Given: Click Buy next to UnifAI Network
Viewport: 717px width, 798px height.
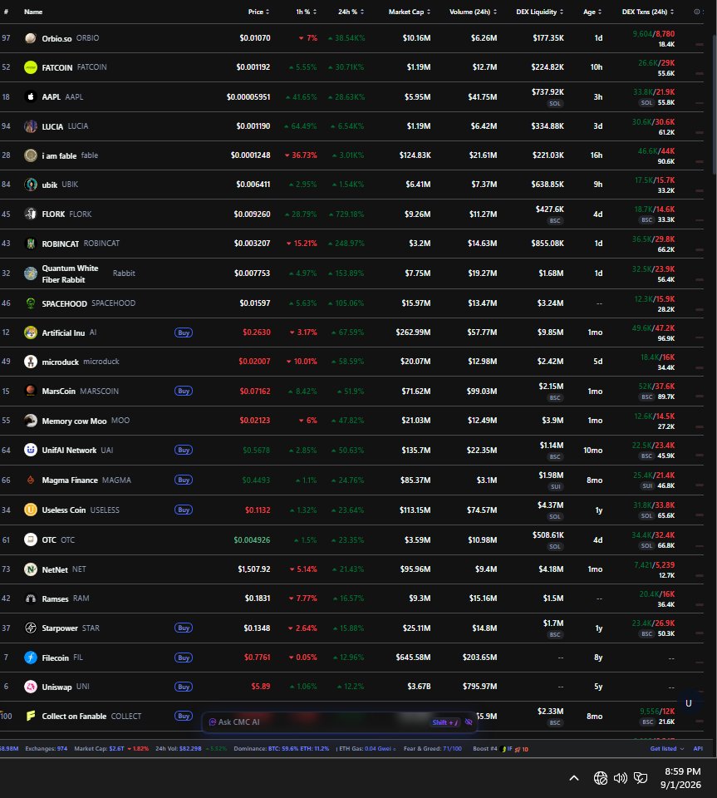Looking at the screenshot, I should pos(184,450).
